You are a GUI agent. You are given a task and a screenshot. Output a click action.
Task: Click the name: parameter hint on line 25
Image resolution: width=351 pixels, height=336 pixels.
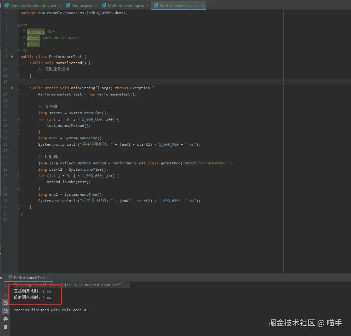coord(190,163)
